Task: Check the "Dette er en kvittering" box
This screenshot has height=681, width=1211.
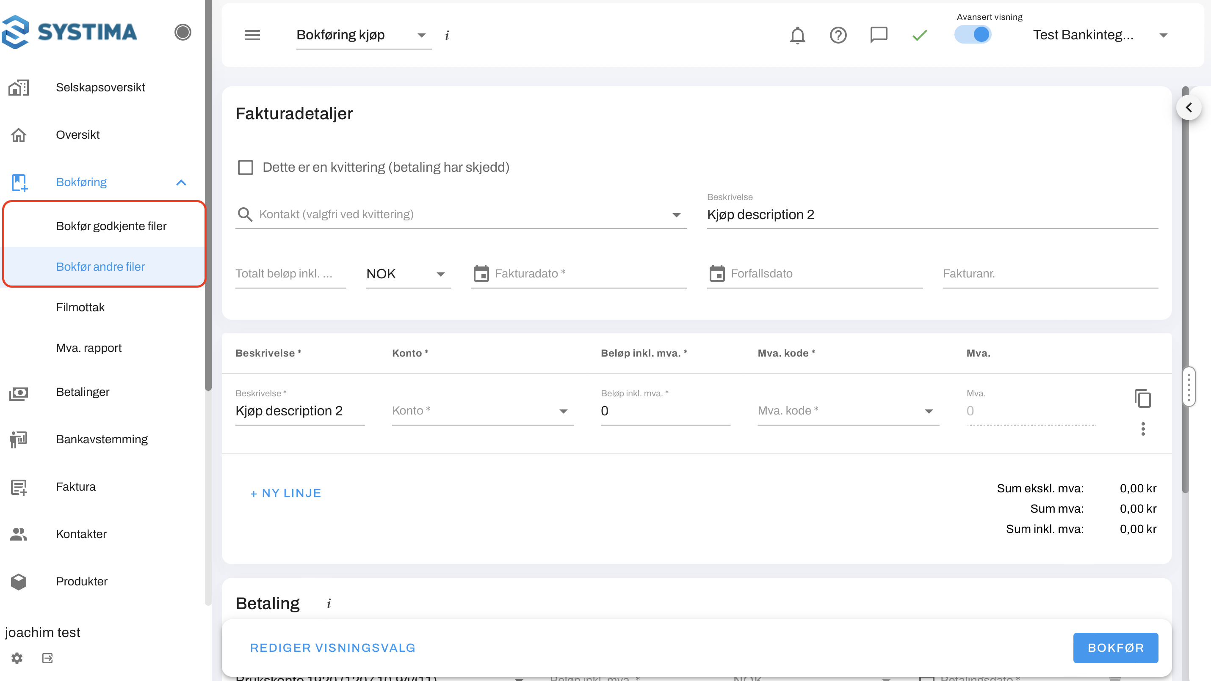Action: pos(246,167)
